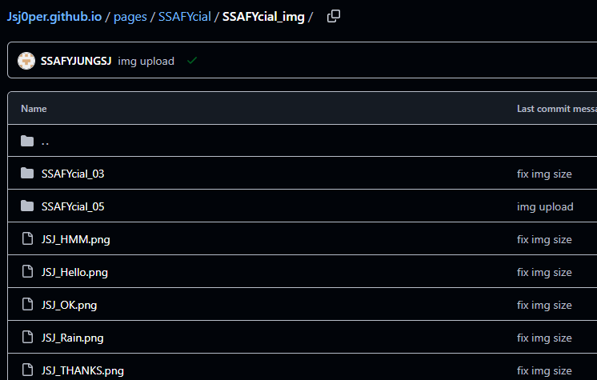Go up via the '..' directory entry

point(45,142)
